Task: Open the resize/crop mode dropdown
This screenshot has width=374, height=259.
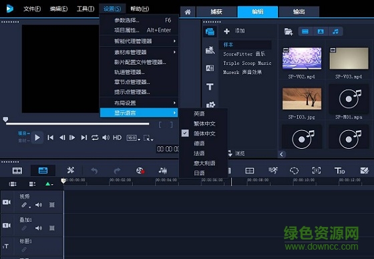Action: [148, 138]
